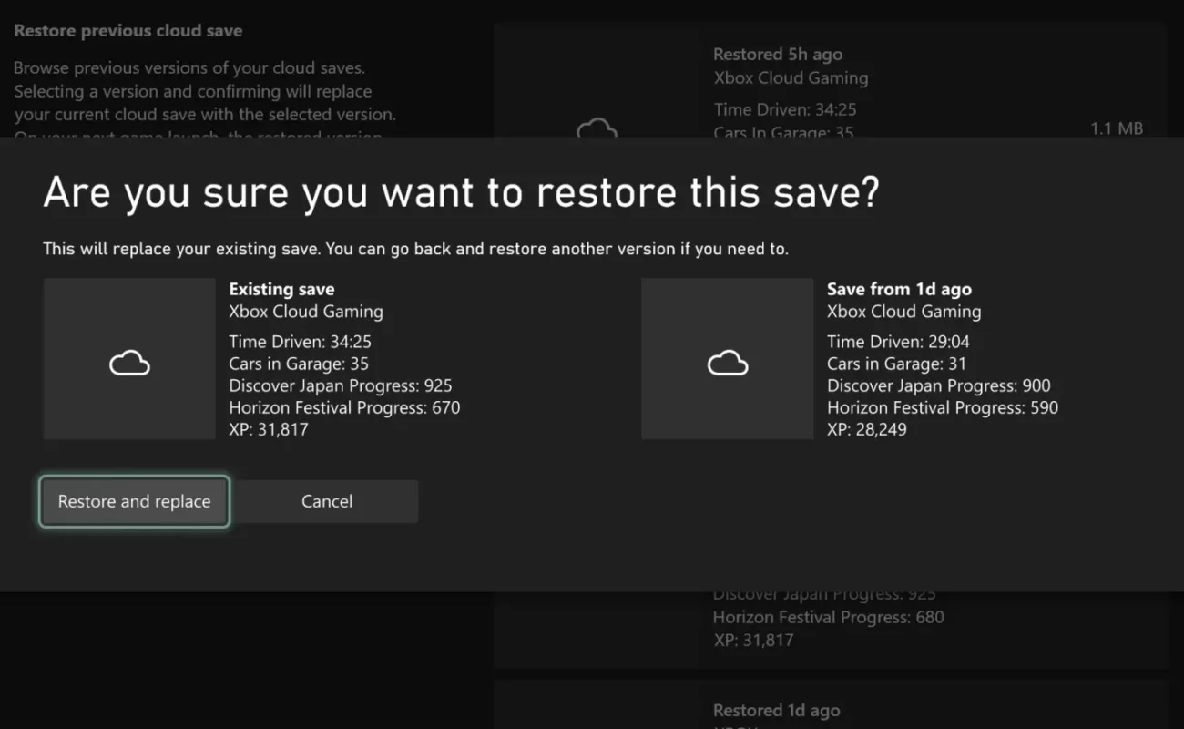Click 'Xbox Cloud Gaming' under Save from 1d ago

(904, 312)
